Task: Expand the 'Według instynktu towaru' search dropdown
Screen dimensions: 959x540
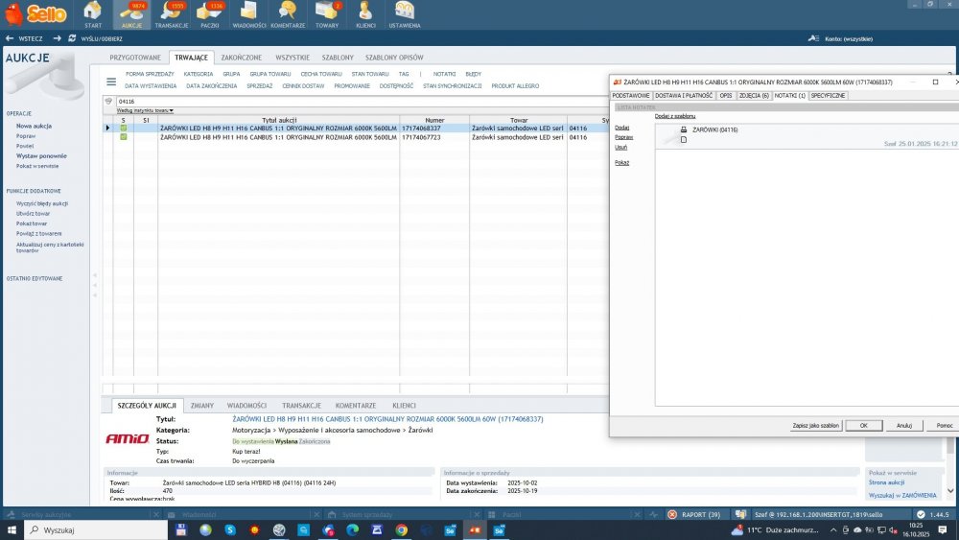Action: point(145,110)
